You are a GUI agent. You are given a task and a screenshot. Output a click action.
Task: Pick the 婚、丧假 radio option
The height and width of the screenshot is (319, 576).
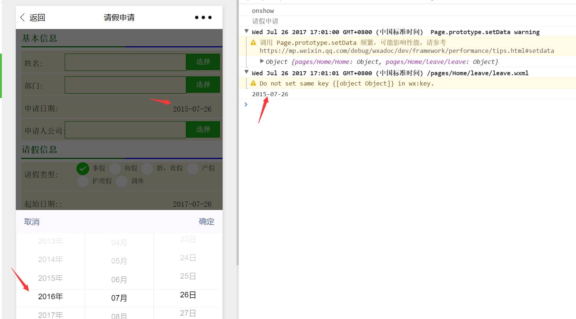pos(147,168)
